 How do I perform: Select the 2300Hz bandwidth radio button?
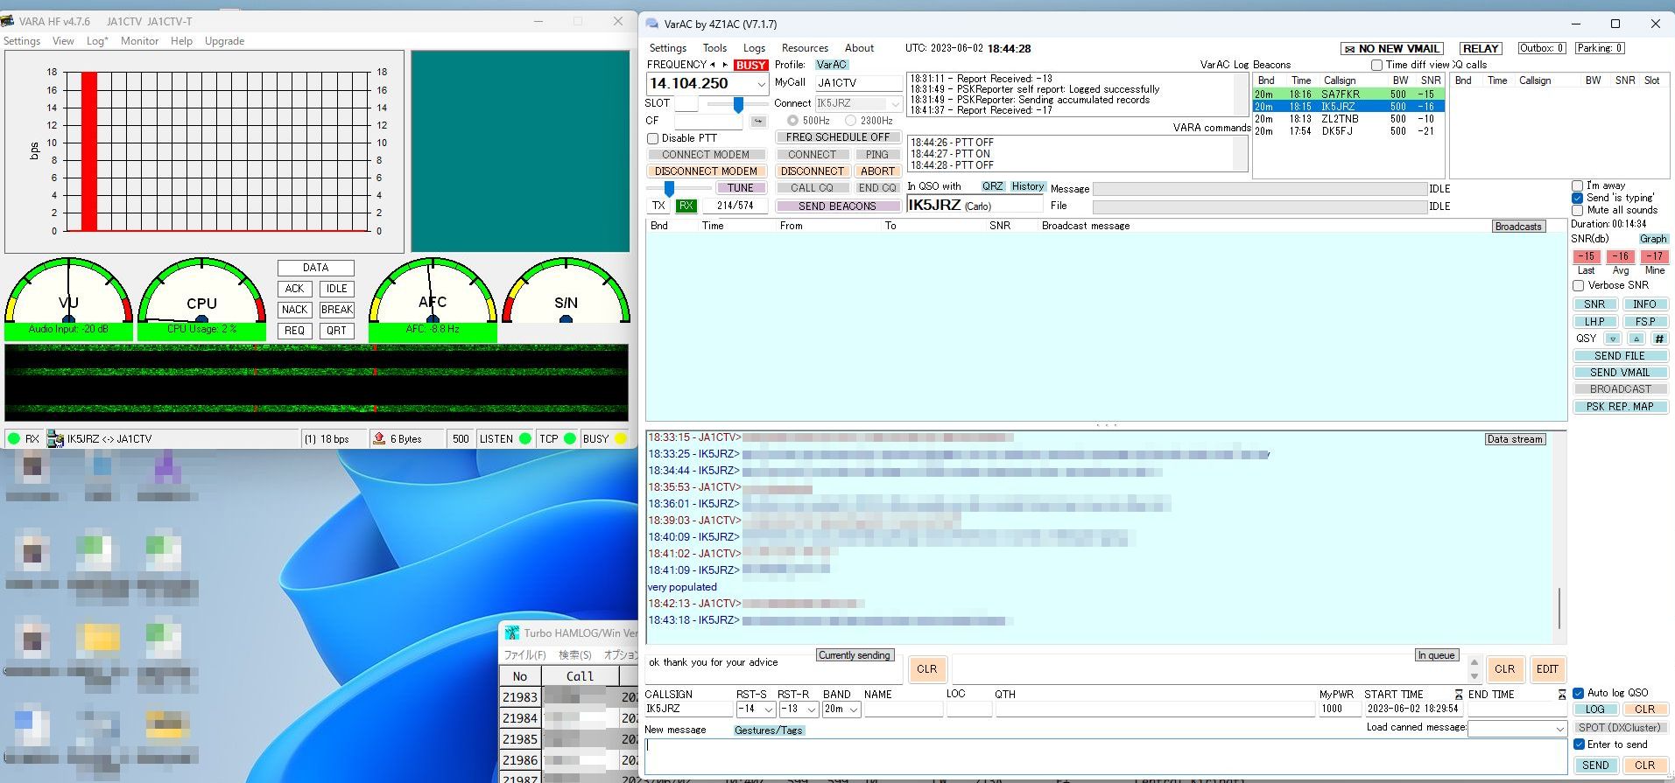[850, 121]
